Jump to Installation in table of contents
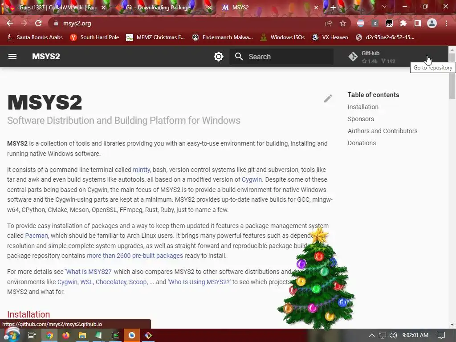This screenshot has width=456, height=342. pos(363,107)
